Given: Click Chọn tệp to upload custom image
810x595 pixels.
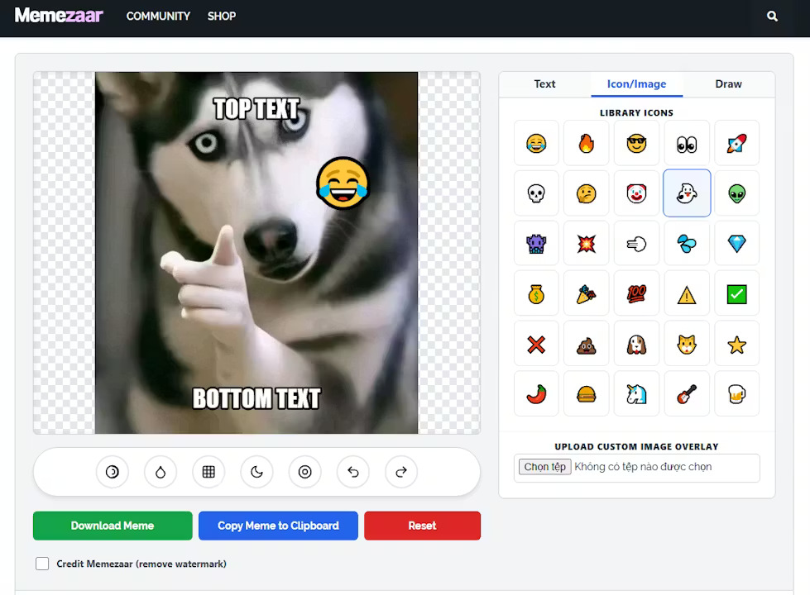Looking at the screenshot, I should pos(544,467).
